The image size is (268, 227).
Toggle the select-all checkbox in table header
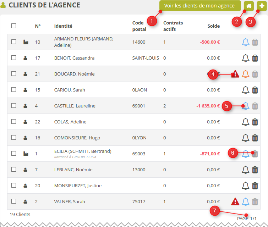pos(13,26)
